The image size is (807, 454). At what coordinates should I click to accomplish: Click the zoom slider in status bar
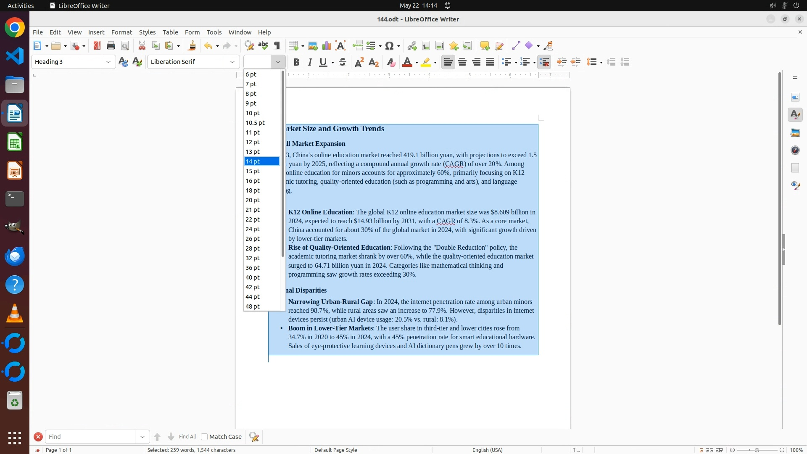757,450
